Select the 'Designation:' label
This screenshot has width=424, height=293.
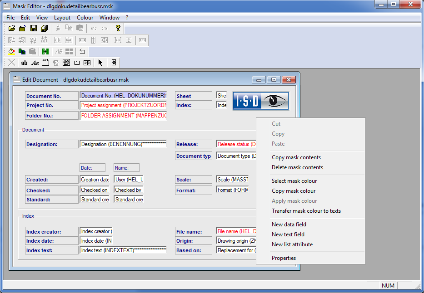pos(52,144)
